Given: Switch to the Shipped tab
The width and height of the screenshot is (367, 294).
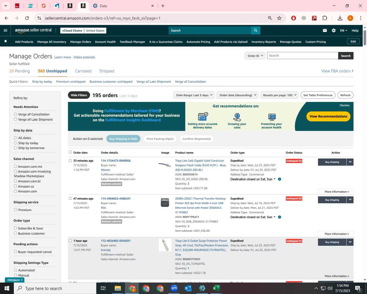Looking at the screenshot, I should click(x=107, y=71).
